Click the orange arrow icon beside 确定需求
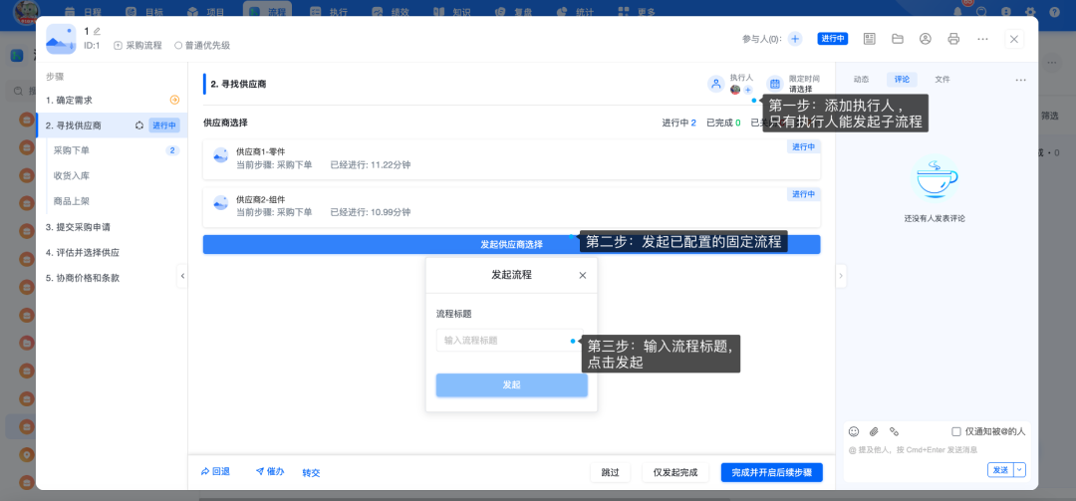Screen dimensions: 1076x501 coord(175,101)
